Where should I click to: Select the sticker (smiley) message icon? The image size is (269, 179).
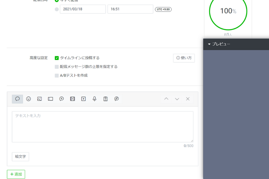pyautogui.click(x=28, y=99)
